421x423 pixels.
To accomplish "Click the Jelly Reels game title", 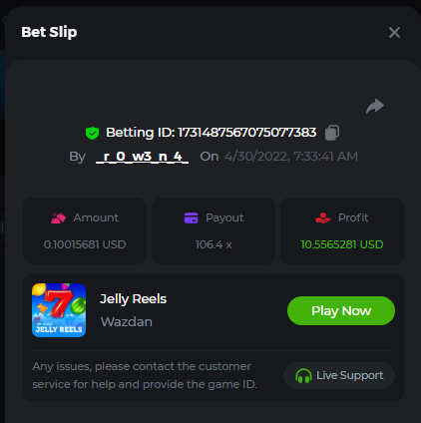I will 133,299.
